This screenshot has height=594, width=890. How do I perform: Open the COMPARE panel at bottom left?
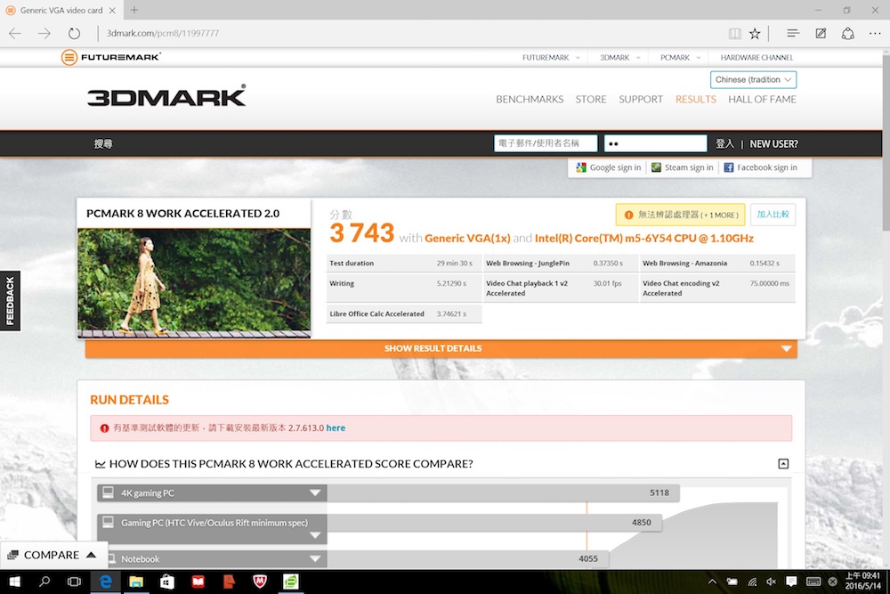(x=53, y=554)
